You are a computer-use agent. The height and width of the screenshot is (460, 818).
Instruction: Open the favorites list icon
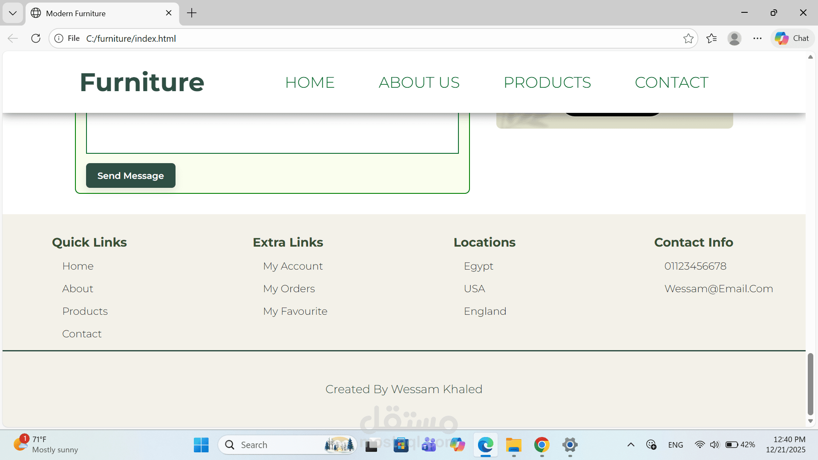tap(711, 38)
